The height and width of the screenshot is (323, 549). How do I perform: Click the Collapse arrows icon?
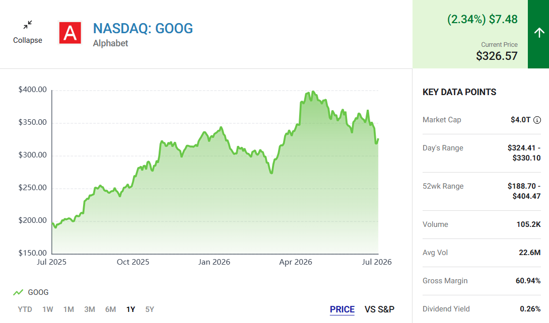click(x=28, y=25)
